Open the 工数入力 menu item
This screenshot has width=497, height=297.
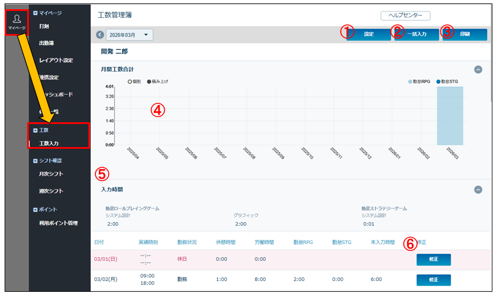49,143
